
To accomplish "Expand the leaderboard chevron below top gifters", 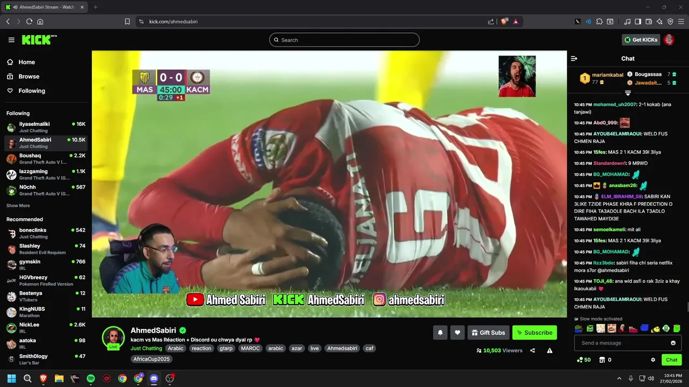I will pos(628,94).
